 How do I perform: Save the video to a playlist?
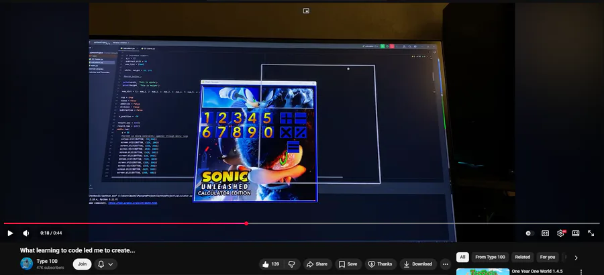pyautogui.click(x=348, y=264)
